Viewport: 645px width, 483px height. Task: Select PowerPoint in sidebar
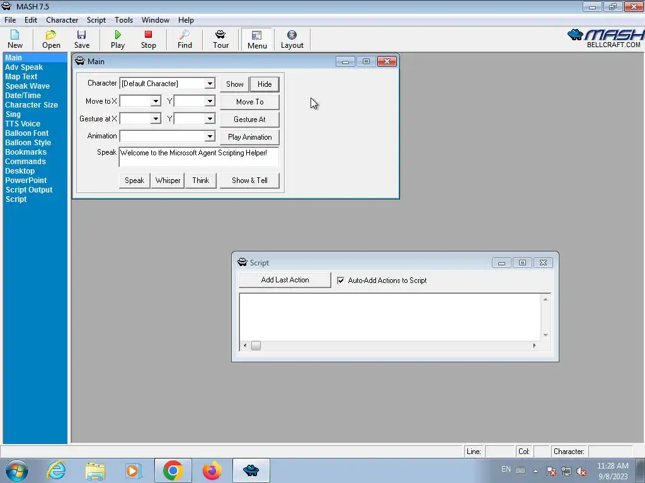click(26, 180)
